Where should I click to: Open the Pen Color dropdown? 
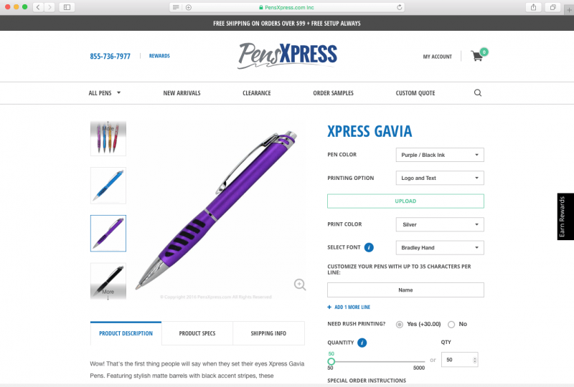pyautogui.click(x=440, y=155)
